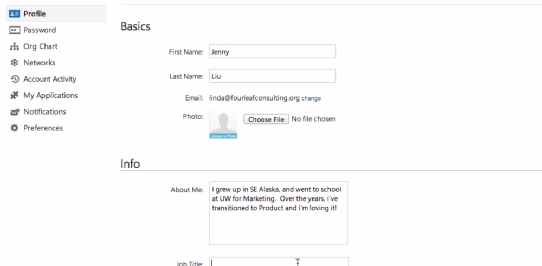Open the Networks menu item

[x=39, y=63]
